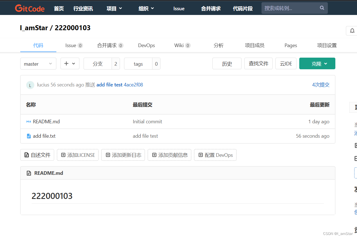This screenshot has width=357, height=238.
Task: Click the 添加更新日志 button
Action: click(123, 155)
